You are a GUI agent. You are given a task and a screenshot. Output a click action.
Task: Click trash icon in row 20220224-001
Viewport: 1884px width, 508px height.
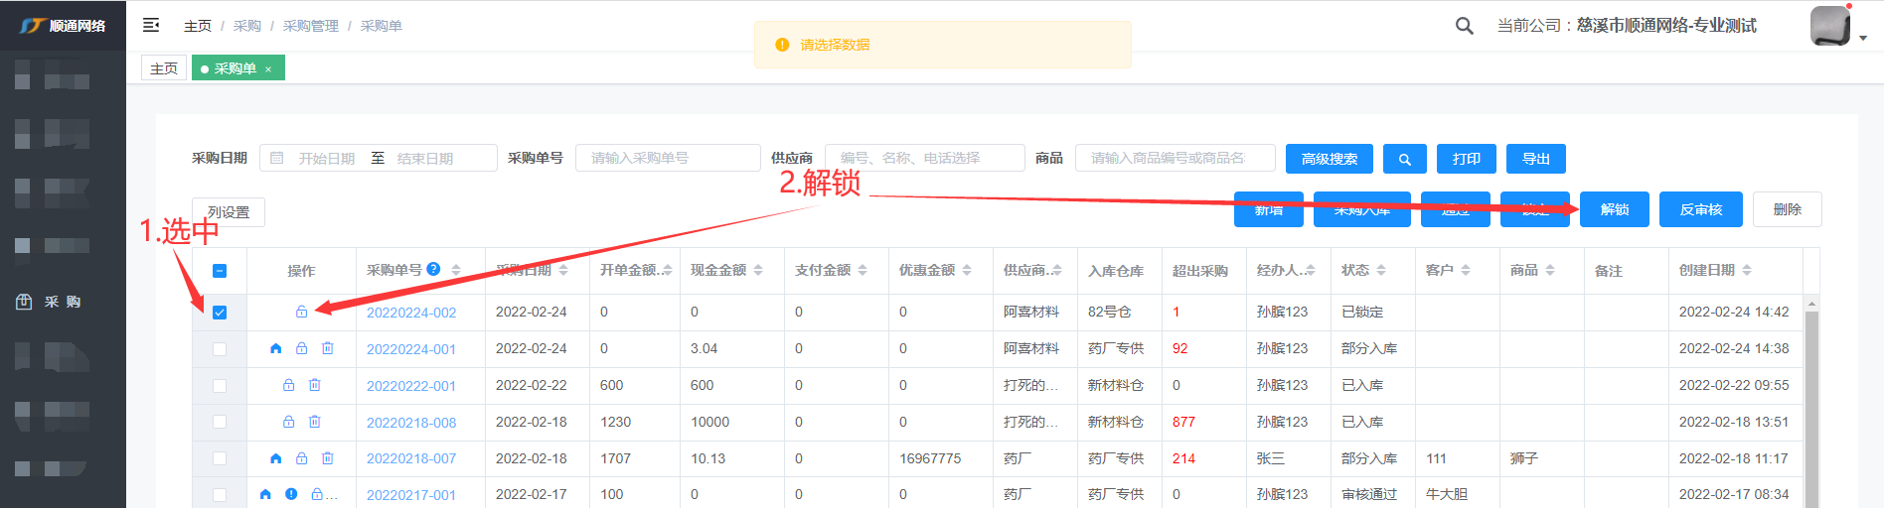[x=328, y=348]
